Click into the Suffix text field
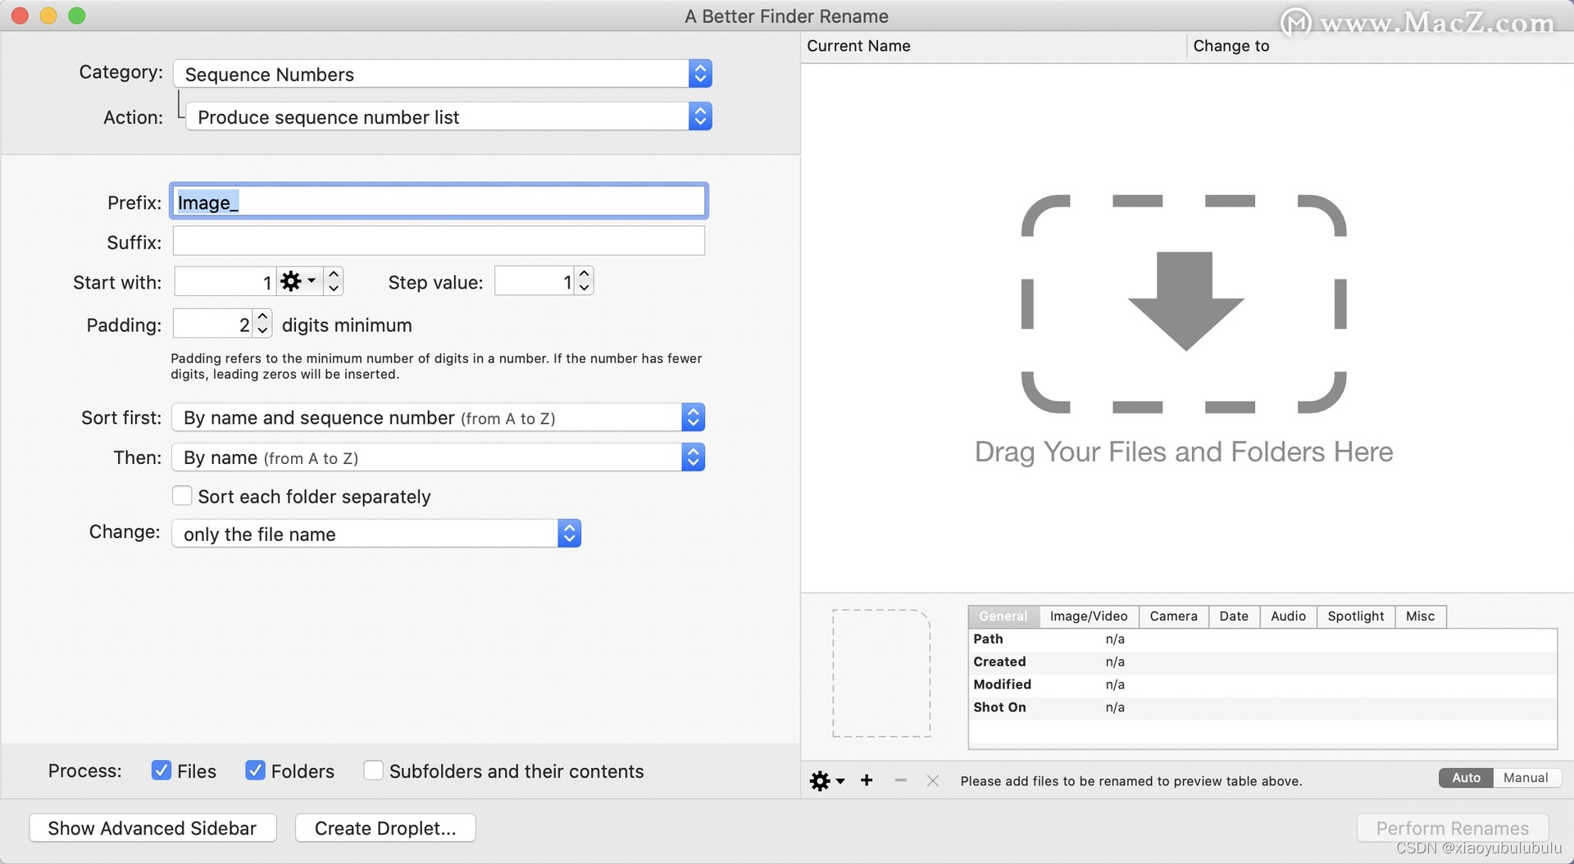 point(439,241)
